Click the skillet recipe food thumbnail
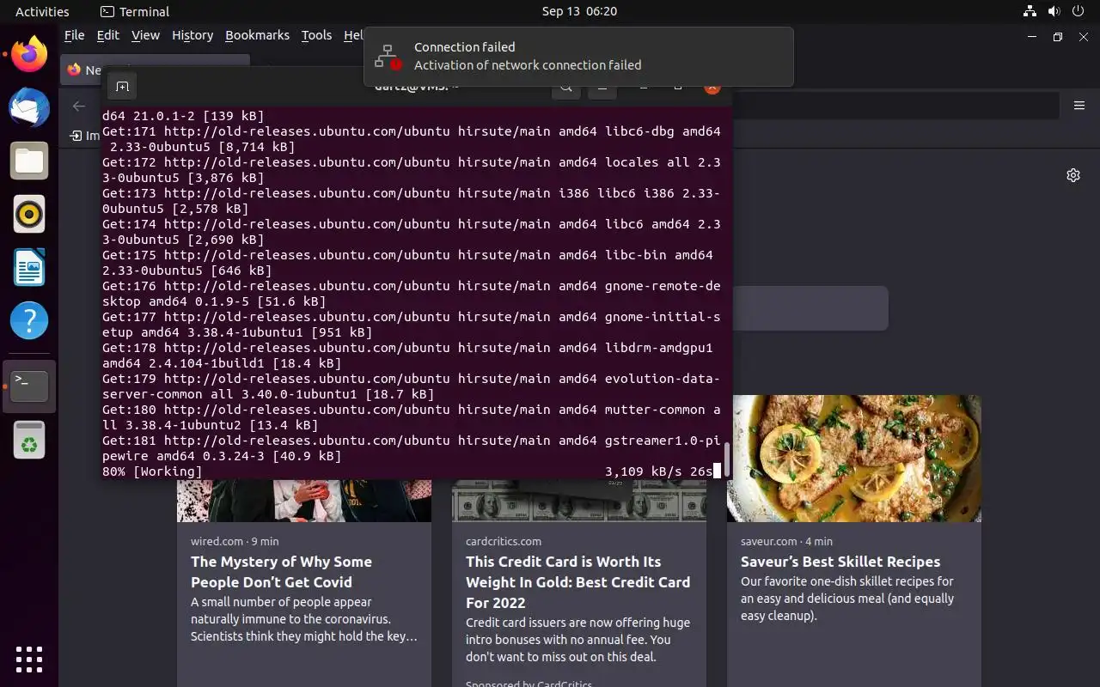 [x=854, y=459]
